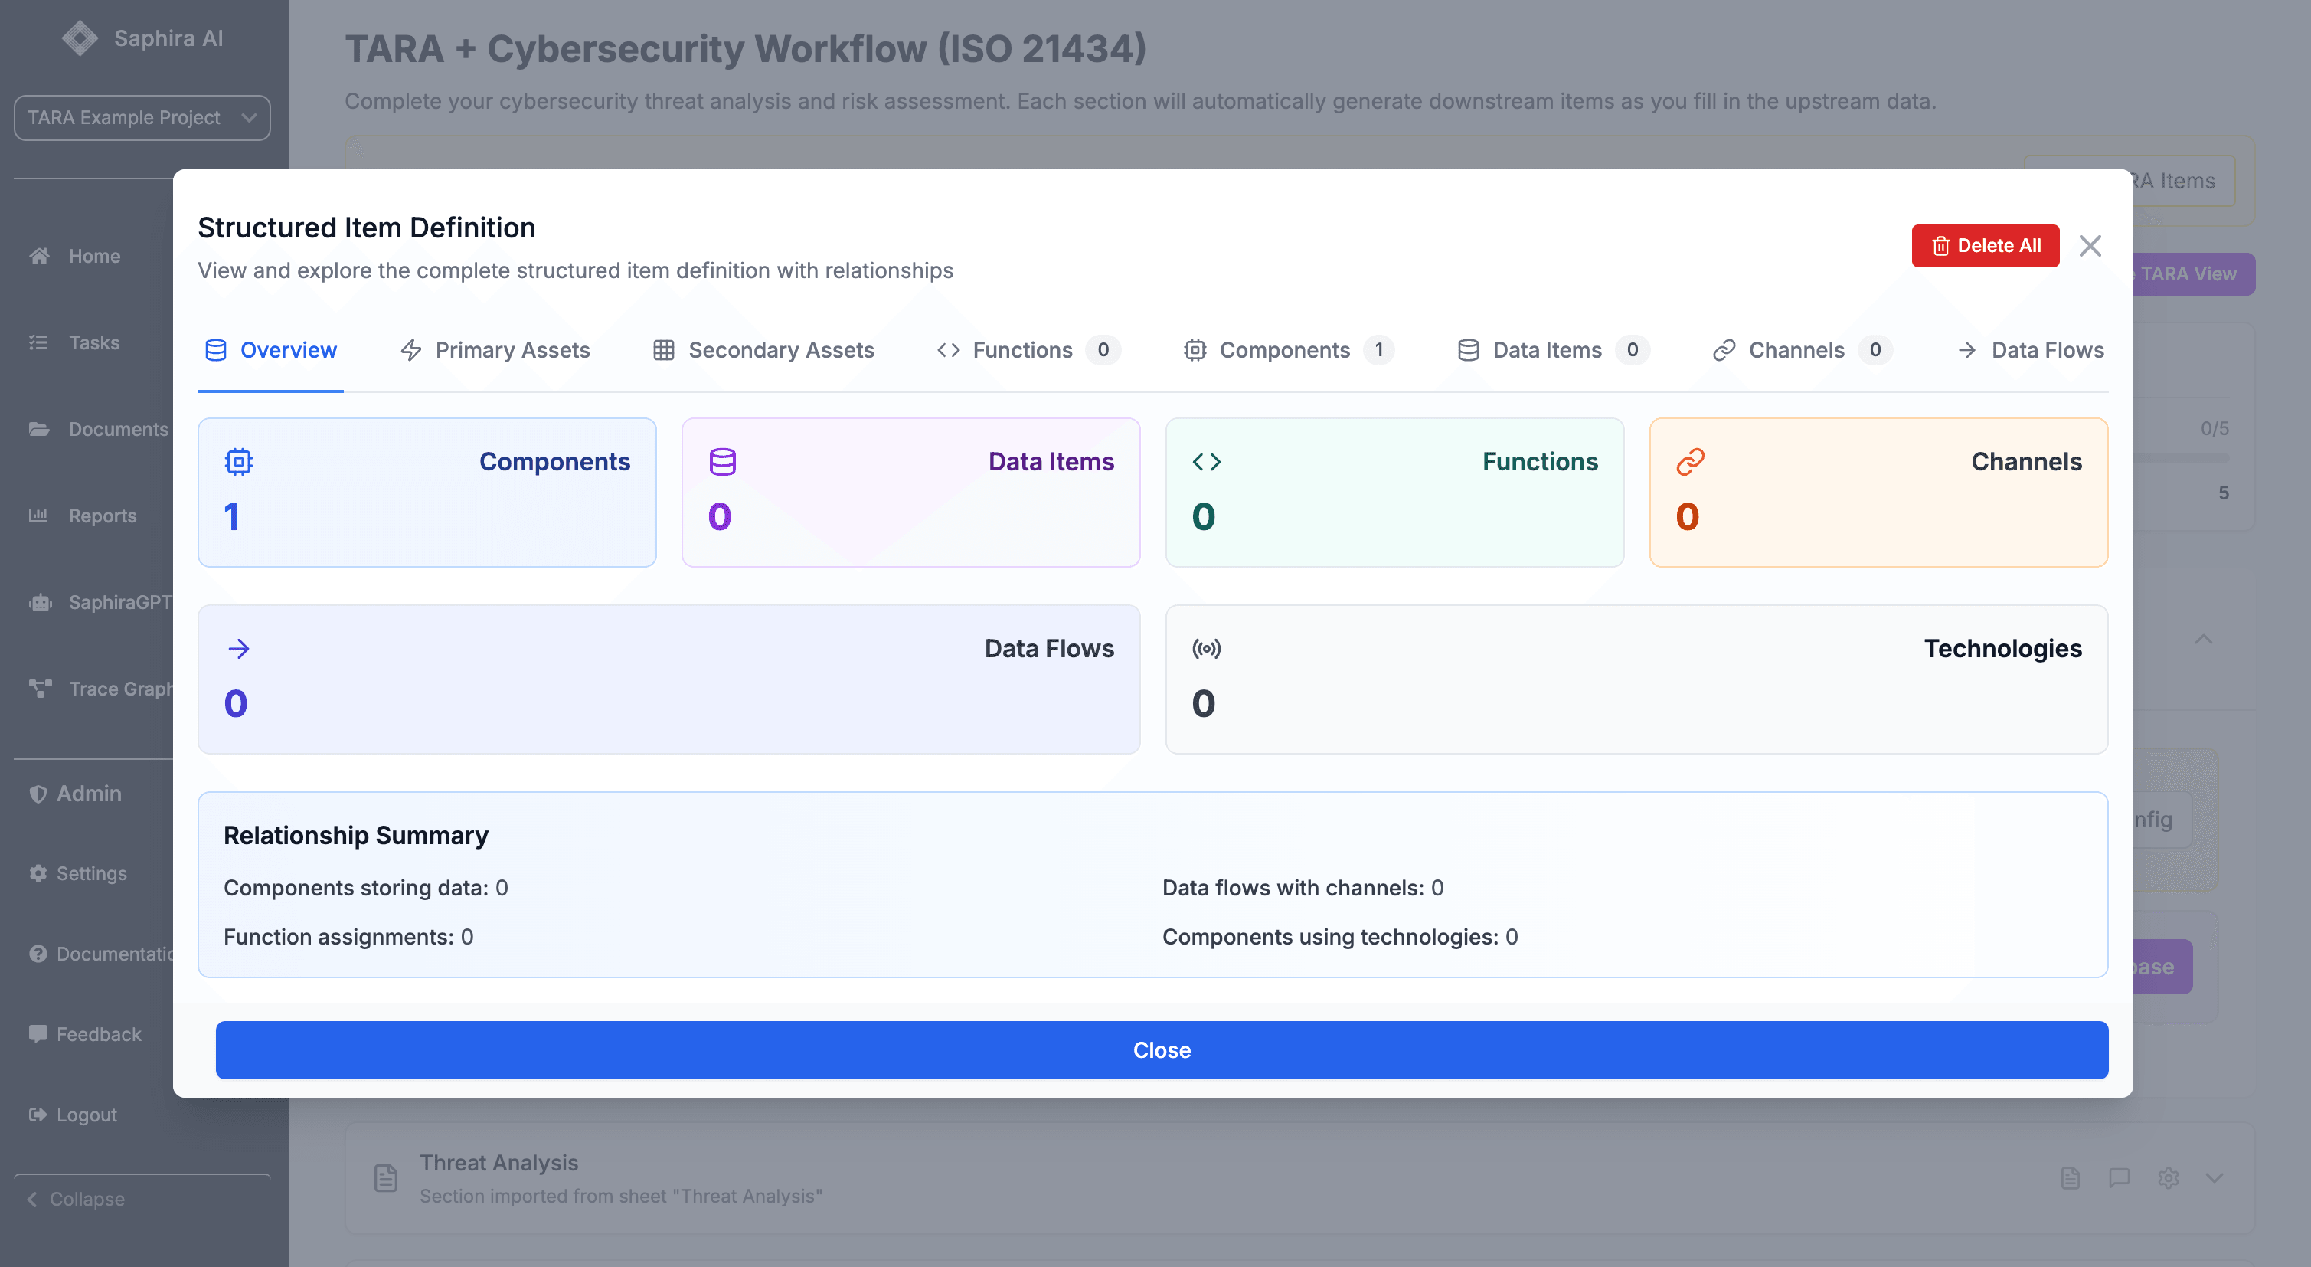This screenshot has height=1267, width=2311.
Task: Collapse the sidebar with Collapse chevron
Action: (33, 1199)
